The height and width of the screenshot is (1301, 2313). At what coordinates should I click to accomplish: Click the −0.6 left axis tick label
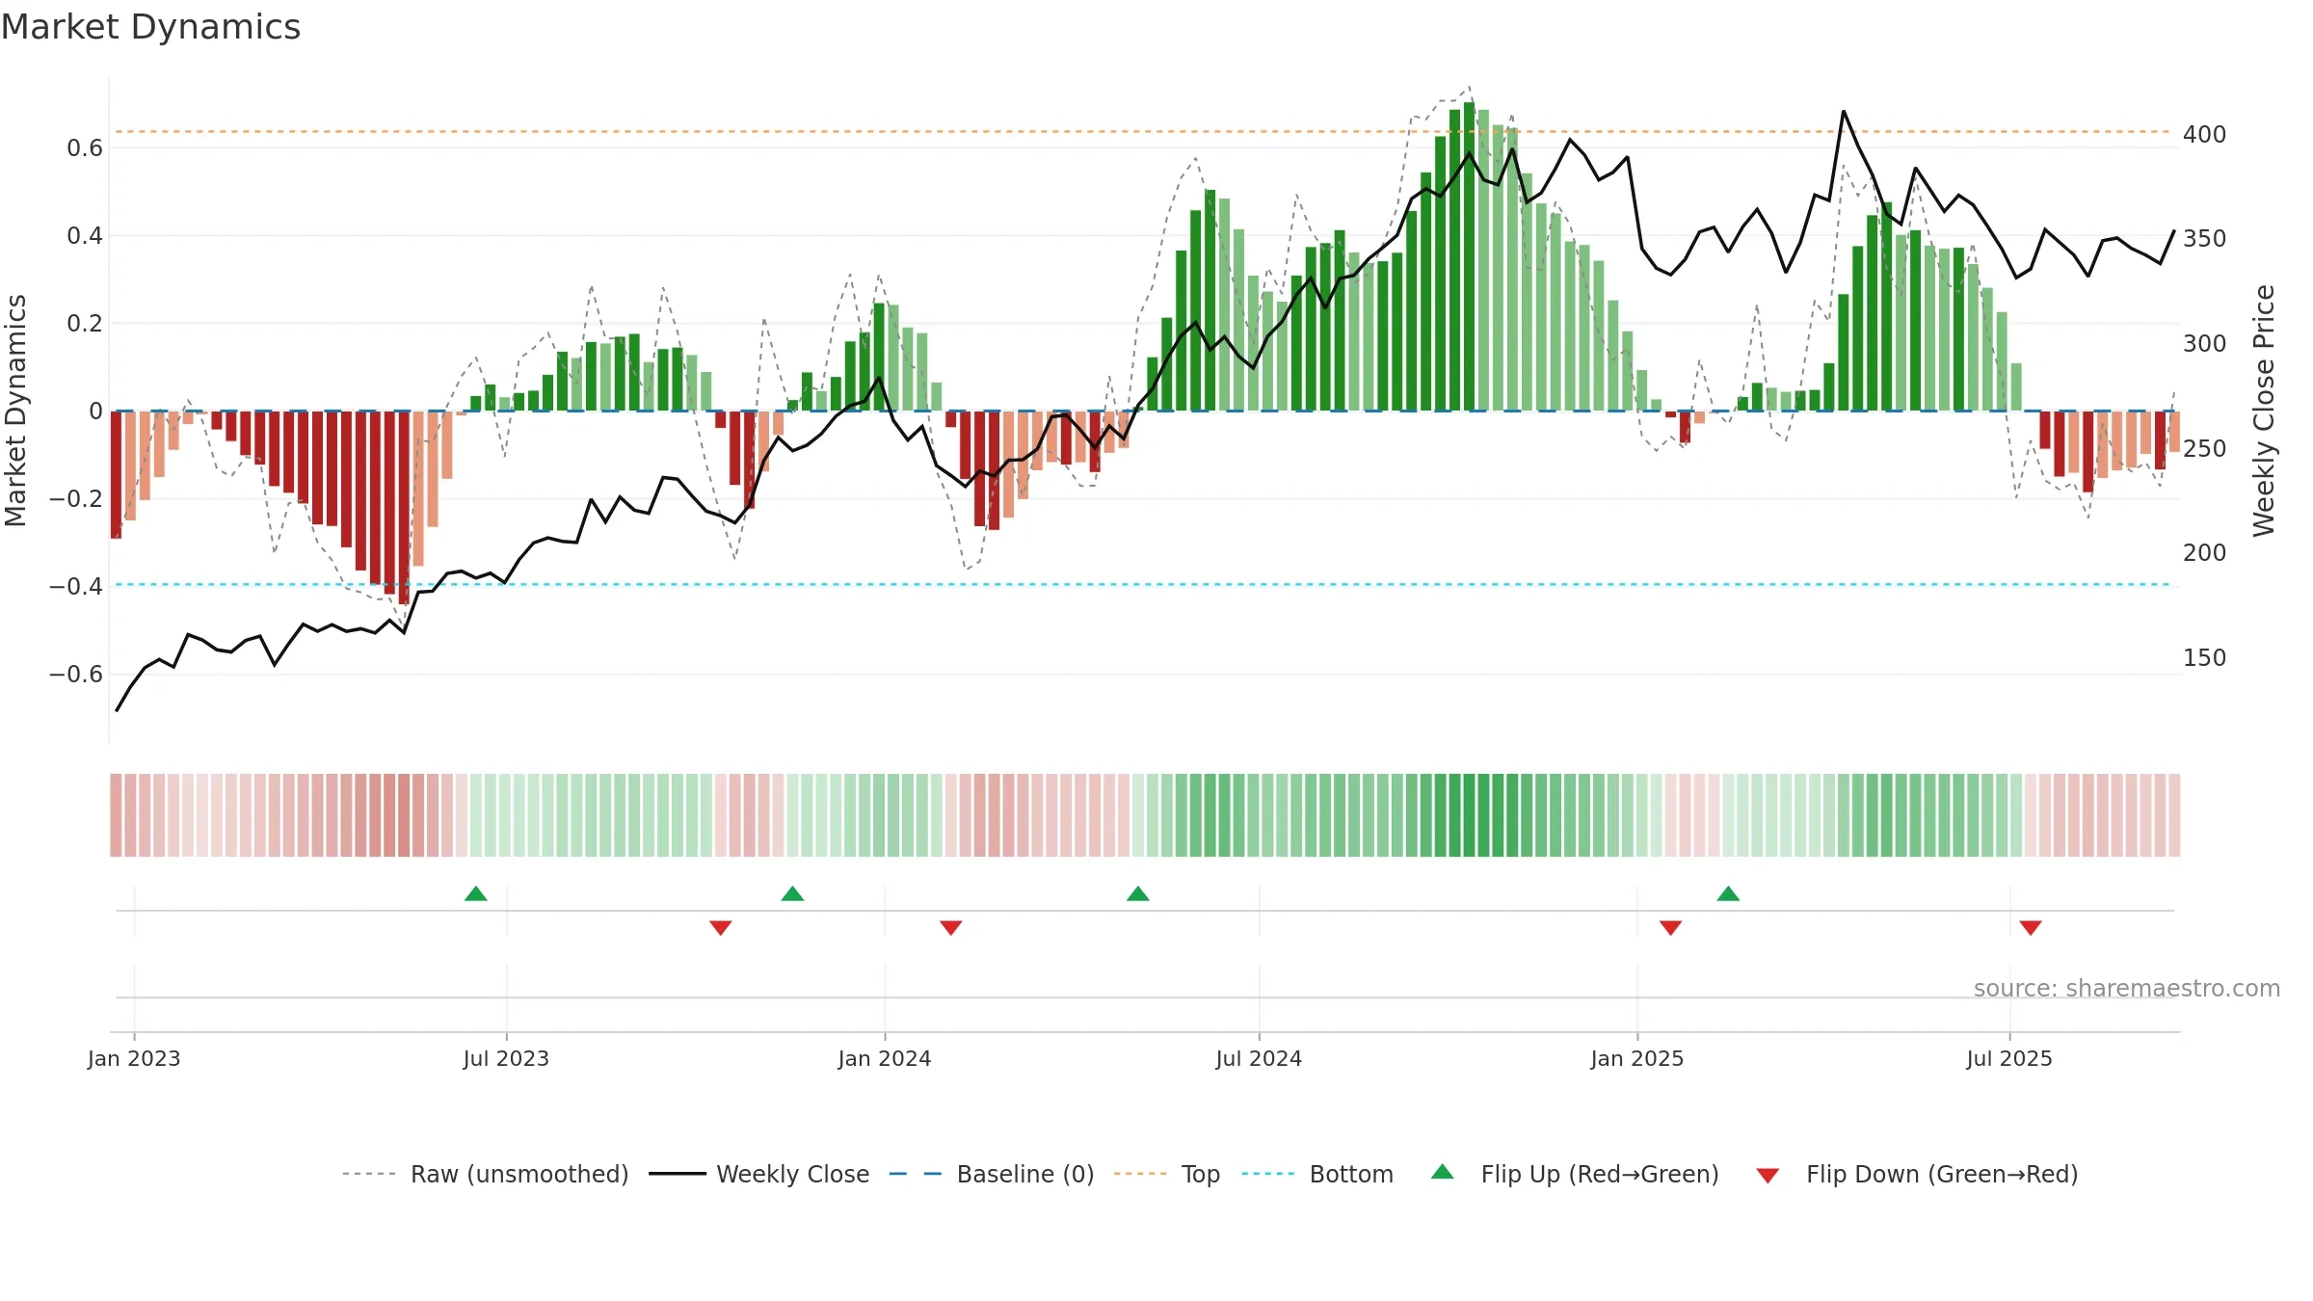76,674
